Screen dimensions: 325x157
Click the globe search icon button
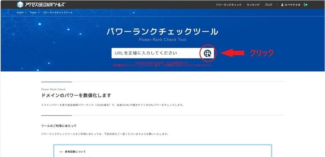[207, 53]
